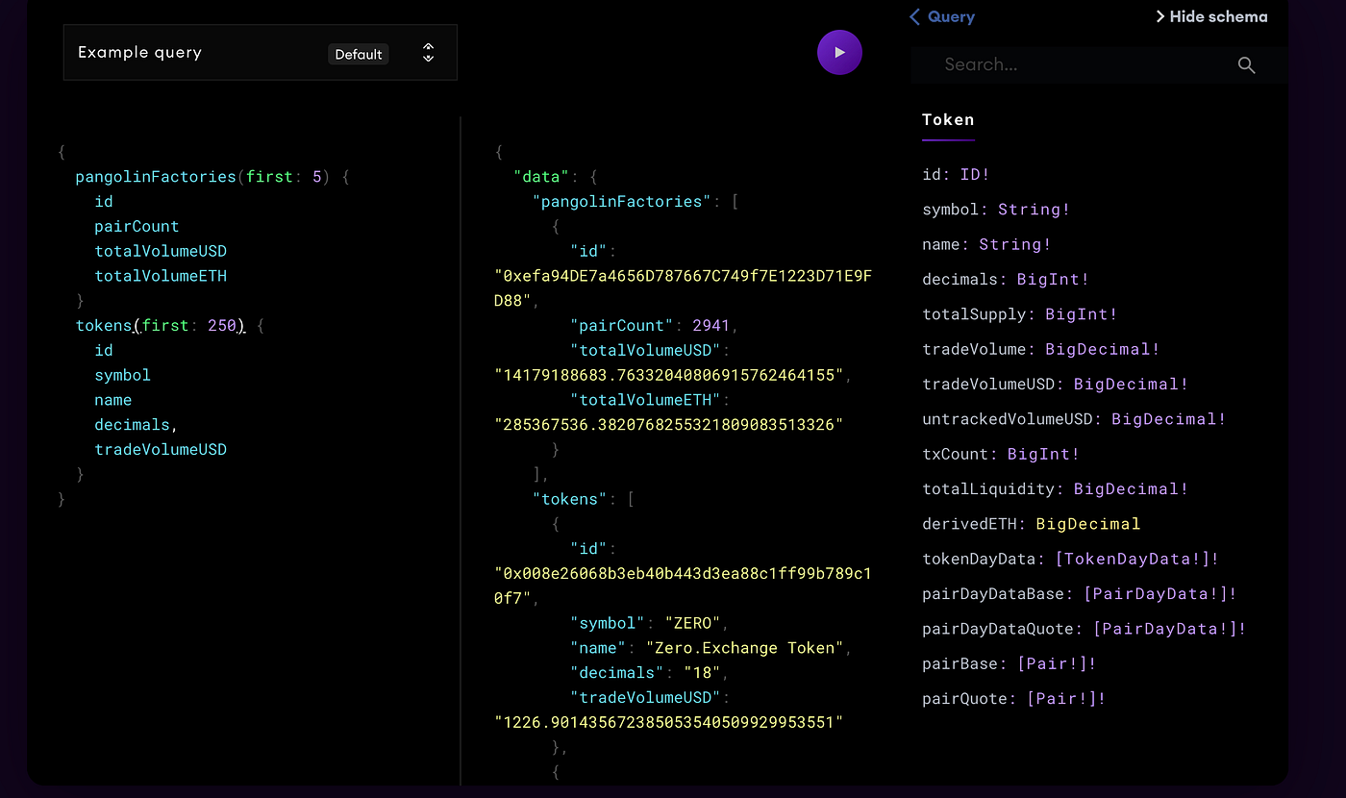This screenshot has width=1346, height=798.
Task: Go back to Query schema
Action: [942, 16]
